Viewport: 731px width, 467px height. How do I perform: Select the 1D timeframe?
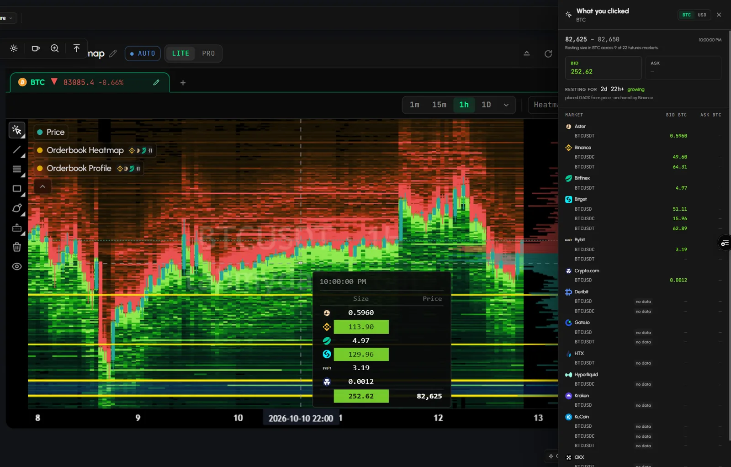tap(486, 105)
